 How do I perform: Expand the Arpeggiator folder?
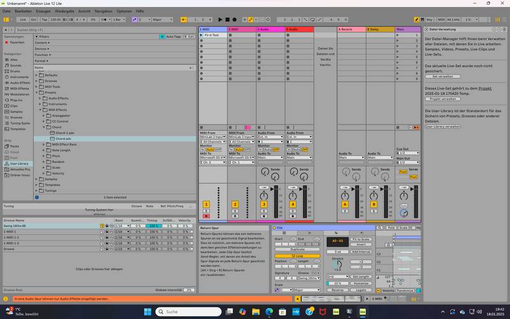[43, 115]
